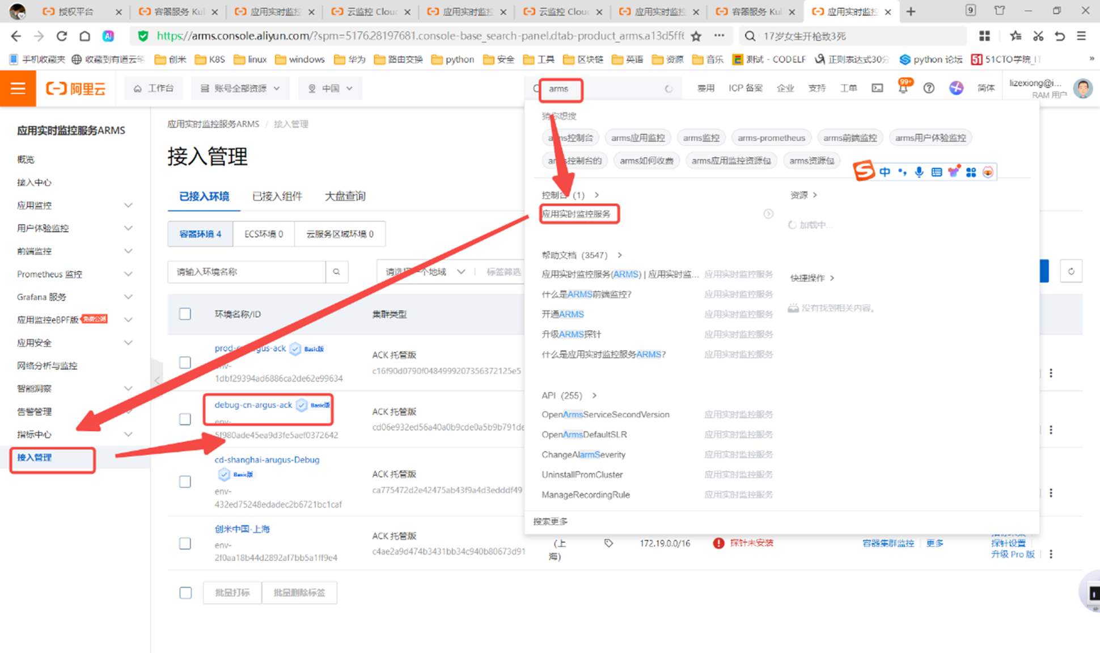The image size is (1100, 653).
Task: Tick checkbox for prod argus-ack environment
Action: (x=185, y=363)
